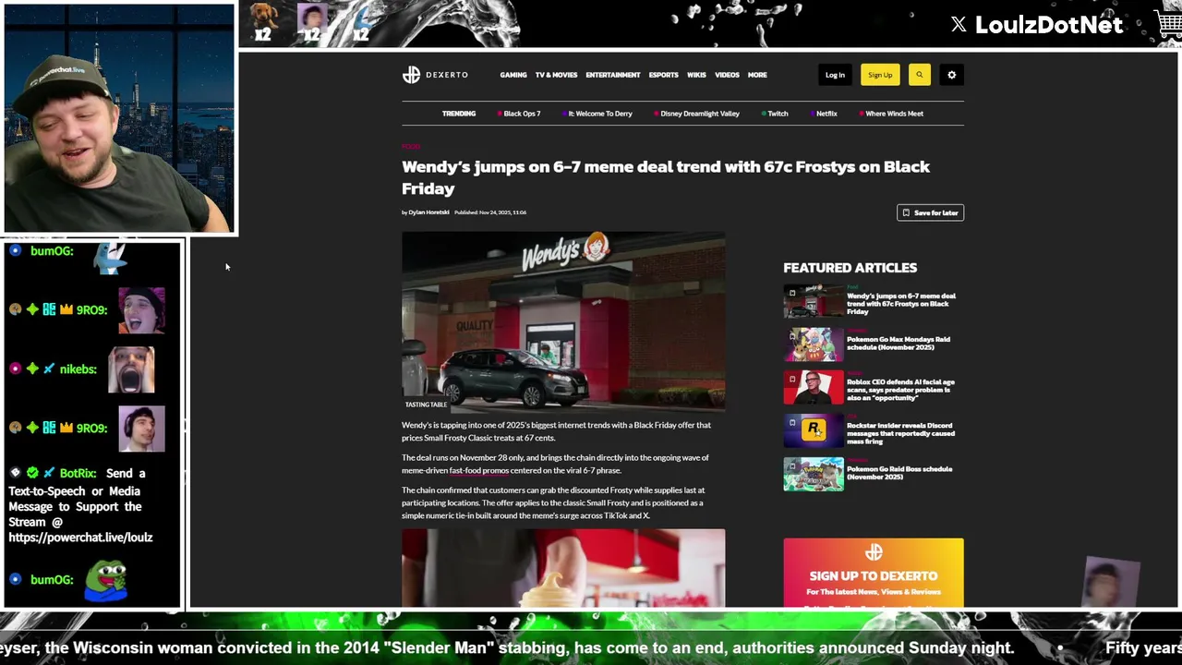Viewport: 1182px width, 665px height.
Task: Open the settings gear in Dexerto header
Action: pyautogui.click(x=952, y=75)
